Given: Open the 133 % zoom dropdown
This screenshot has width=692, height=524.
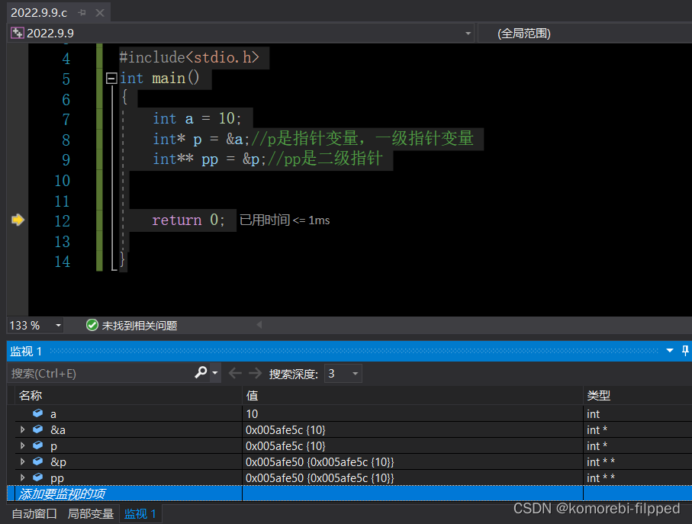Looking at the screenshot, I should coord(58,326).
